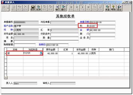Click the 审核 (audit) toolbar icon

point(44,8)
